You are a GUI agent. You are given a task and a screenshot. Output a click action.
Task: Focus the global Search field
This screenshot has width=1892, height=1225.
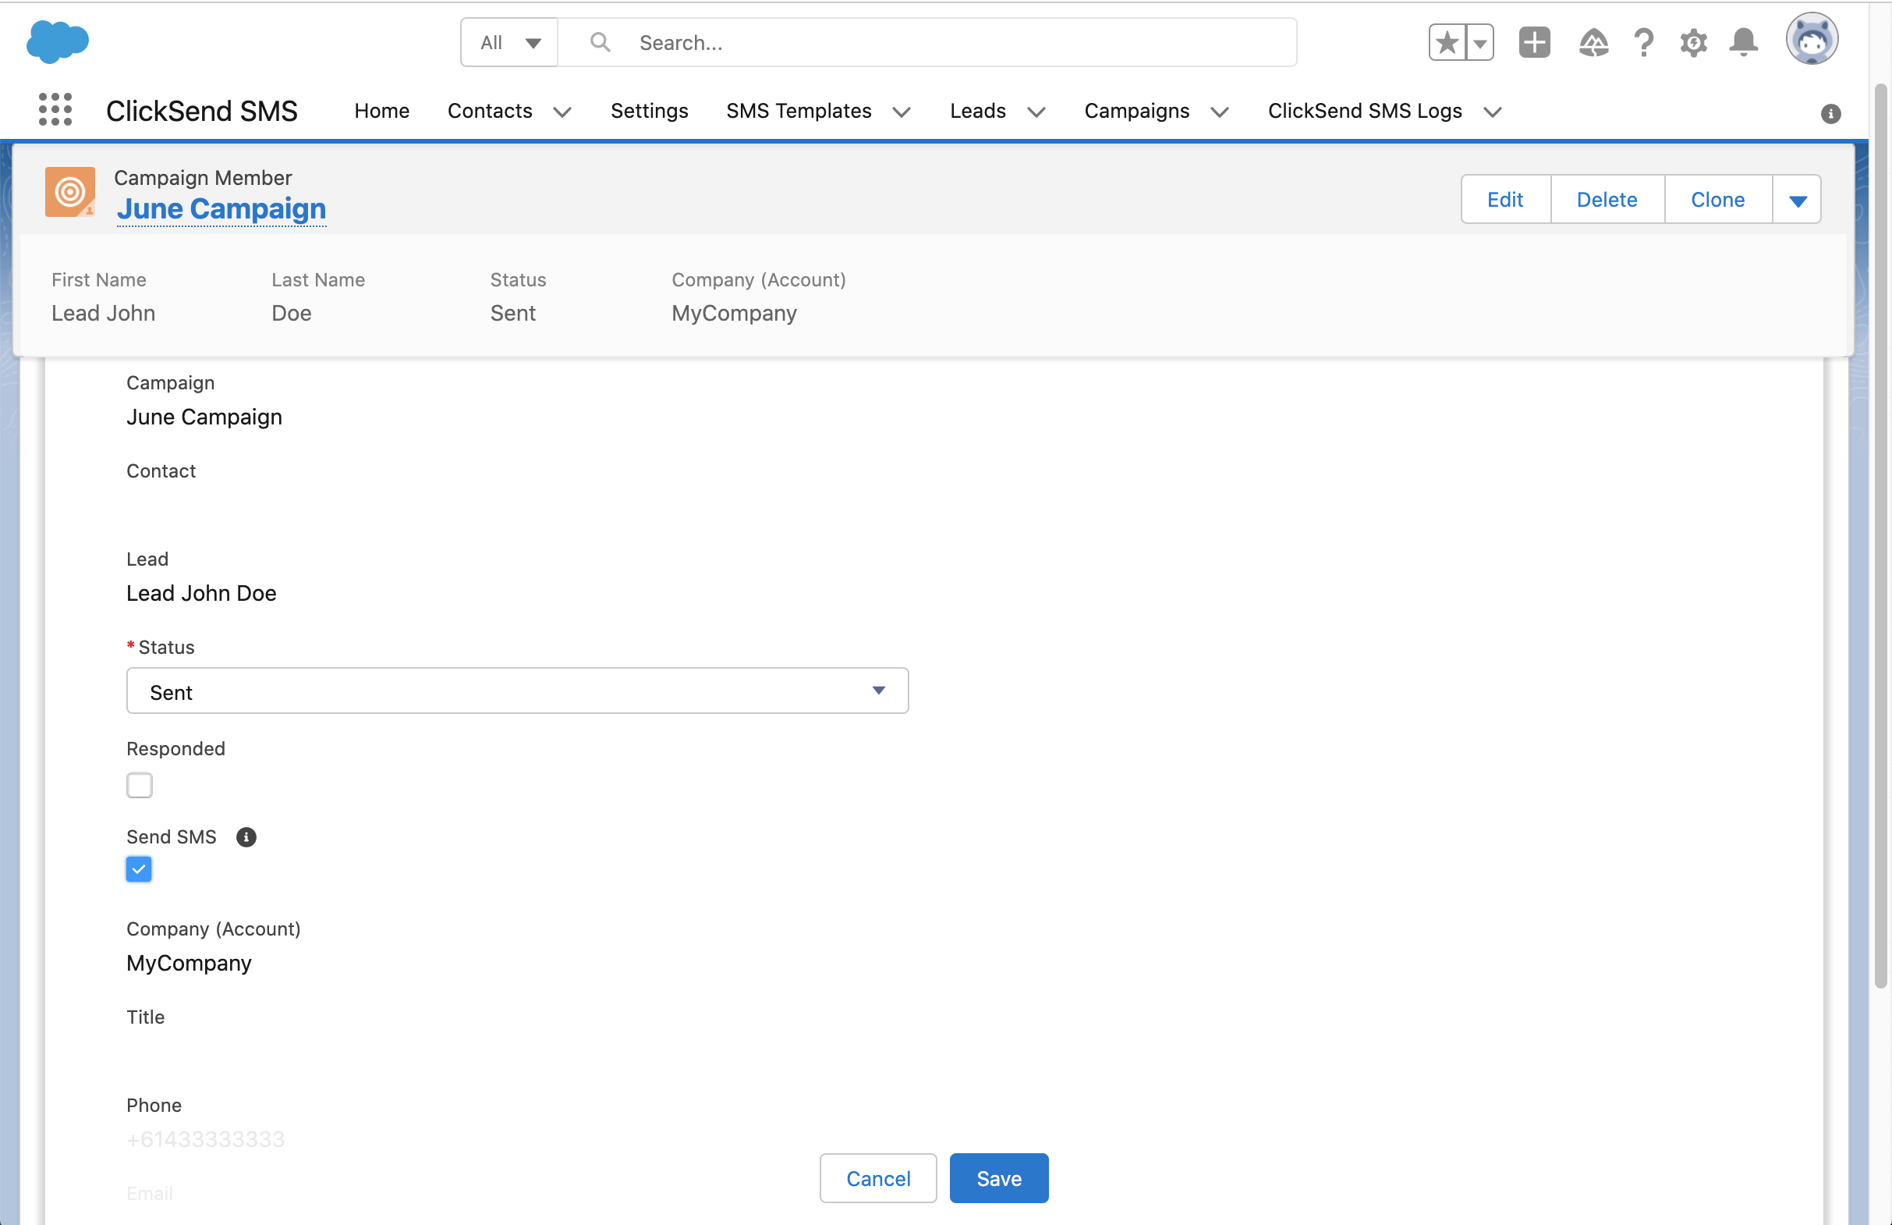pyautogui.click(x=927, y=42)
